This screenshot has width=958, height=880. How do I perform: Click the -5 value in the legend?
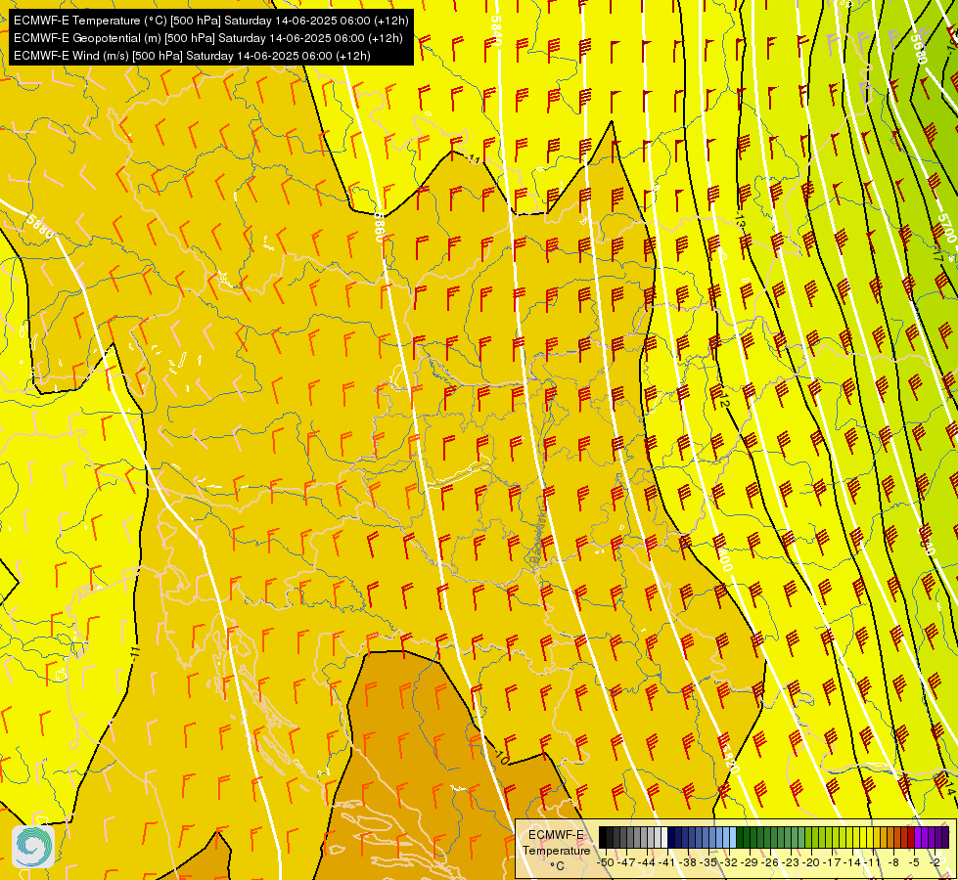pyautogui.click(x=915, y=861)
